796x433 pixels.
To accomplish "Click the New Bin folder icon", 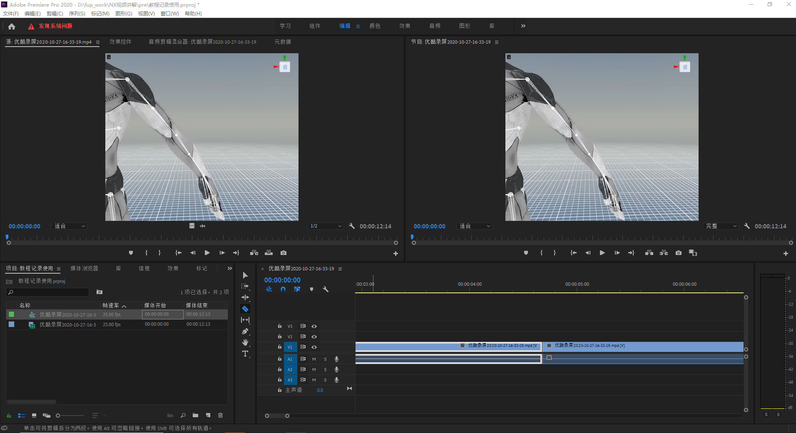I will [x=195, y=415].
